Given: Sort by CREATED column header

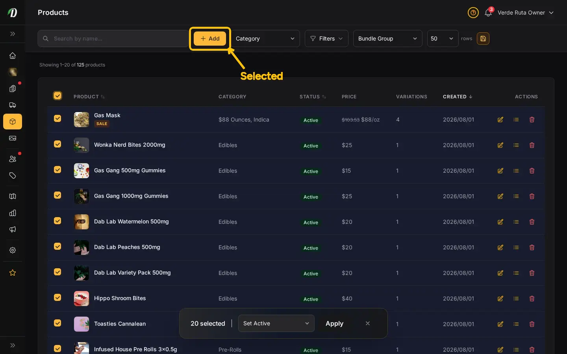Looking at the screenshot, I should [x=458, y=97].
